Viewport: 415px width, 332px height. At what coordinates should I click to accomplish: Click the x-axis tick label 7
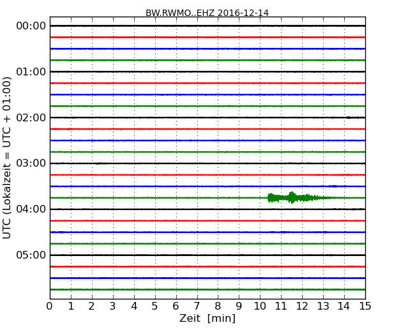point(197,306)
